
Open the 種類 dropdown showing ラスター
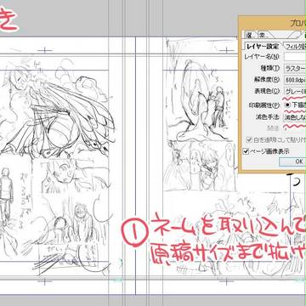(295, 68)
